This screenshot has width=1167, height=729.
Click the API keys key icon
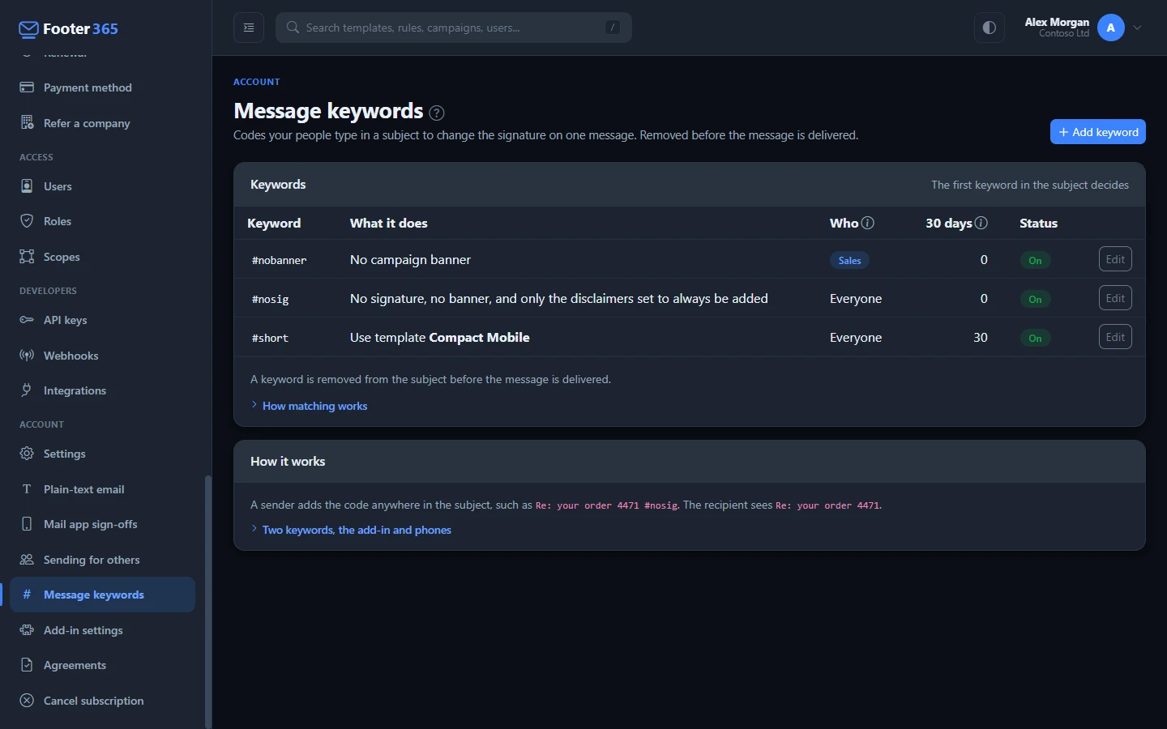[x=27, y=320]
